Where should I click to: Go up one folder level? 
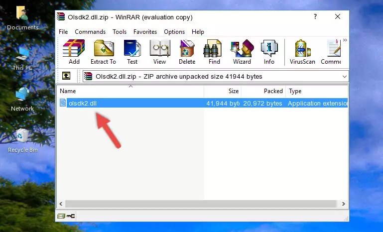(66, 76)
